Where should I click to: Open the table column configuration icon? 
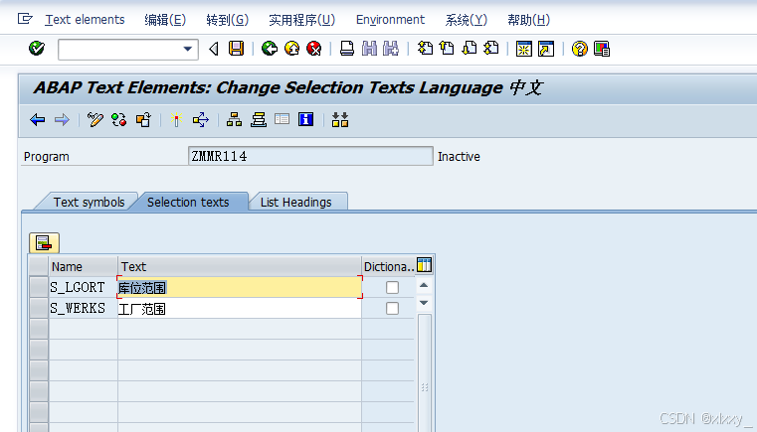(424, 265)
